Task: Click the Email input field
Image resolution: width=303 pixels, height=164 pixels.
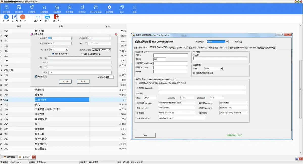Action: pyautogui.click(x=80, y=62)
